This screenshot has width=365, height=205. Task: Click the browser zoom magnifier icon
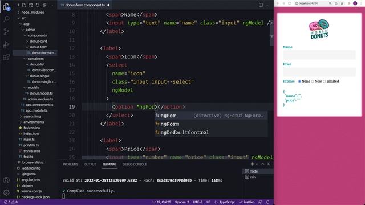coord(330,3)
